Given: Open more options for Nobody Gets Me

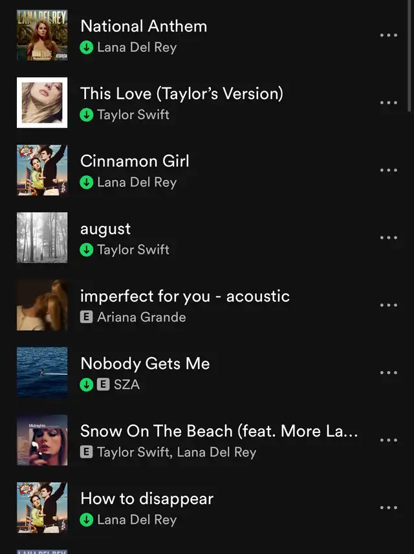Looking at the screenshot, I should point(388,373).
